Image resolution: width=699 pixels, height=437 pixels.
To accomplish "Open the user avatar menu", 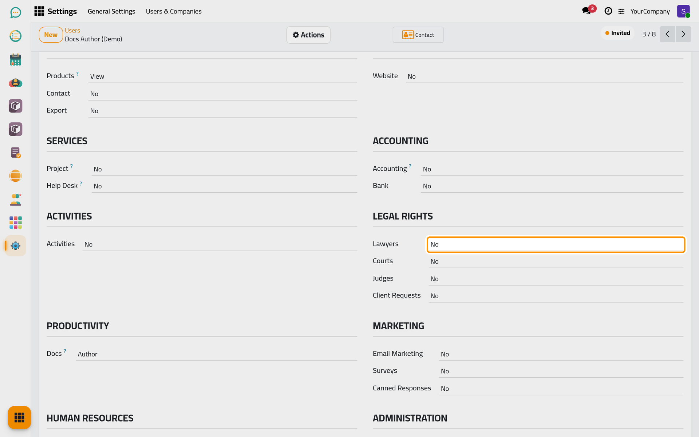I will click(x=683, y=11).
